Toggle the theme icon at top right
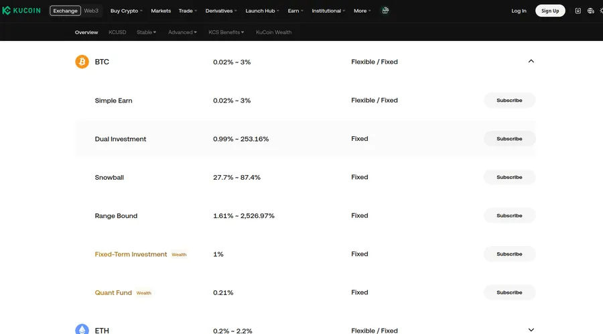 coord(601,11)
